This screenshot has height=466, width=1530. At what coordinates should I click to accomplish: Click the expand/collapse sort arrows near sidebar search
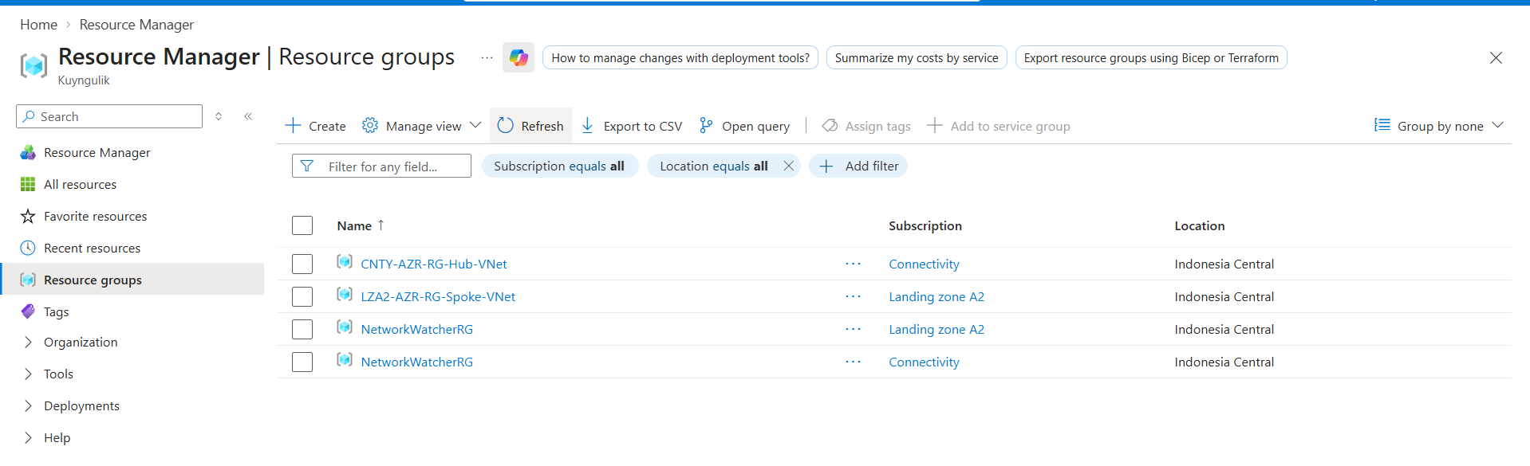pyautogui.click(x=219, y=116)
